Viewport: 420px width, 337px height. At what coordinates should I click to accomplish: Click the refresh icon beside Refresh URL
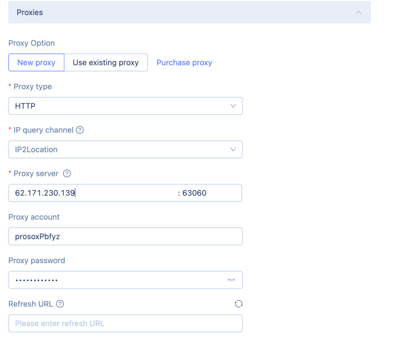238,304
